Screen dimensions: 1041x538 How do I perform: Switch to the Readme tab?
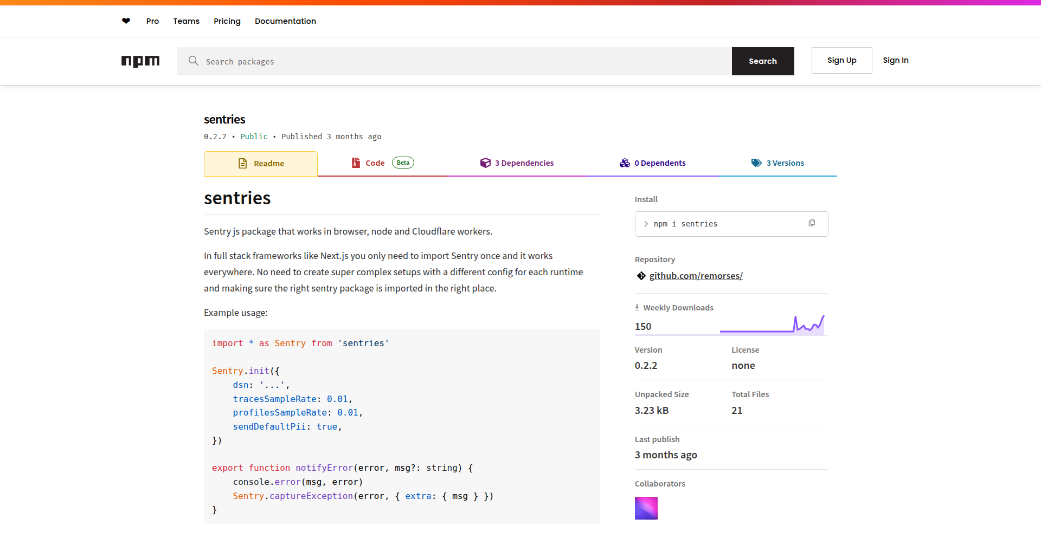click(261, 164)
